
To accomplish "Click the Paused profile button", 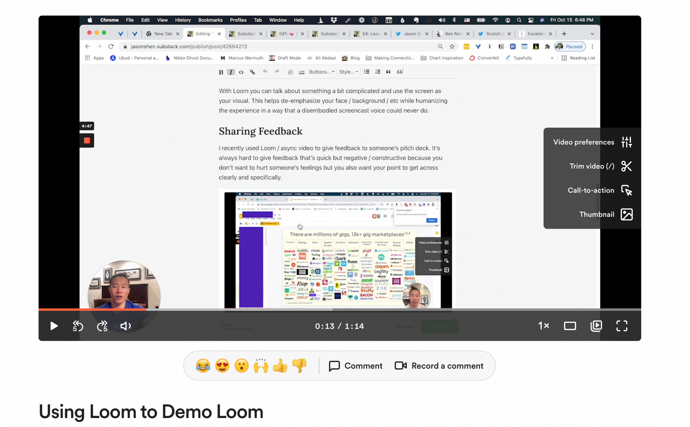I will [570, 47].
